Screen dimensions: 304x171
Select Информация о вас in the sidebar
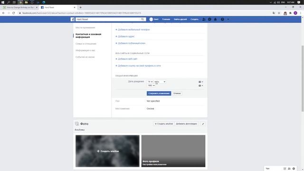point(85,50)
